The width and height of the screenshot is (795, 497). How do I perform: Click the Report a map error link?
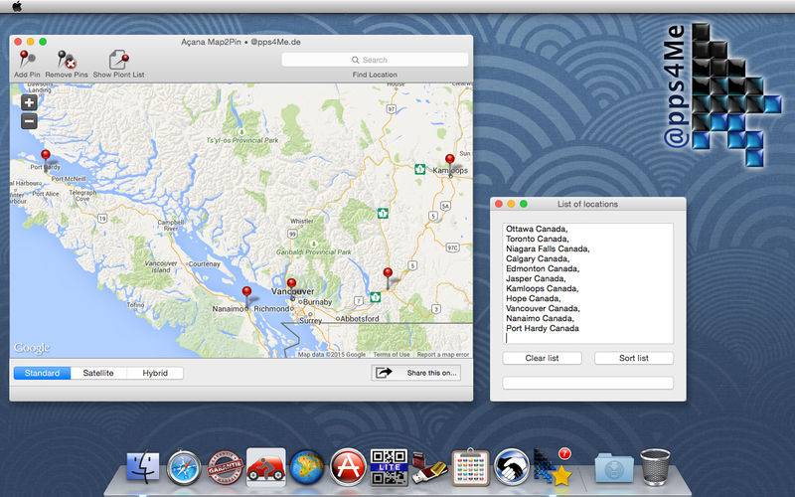443,355
